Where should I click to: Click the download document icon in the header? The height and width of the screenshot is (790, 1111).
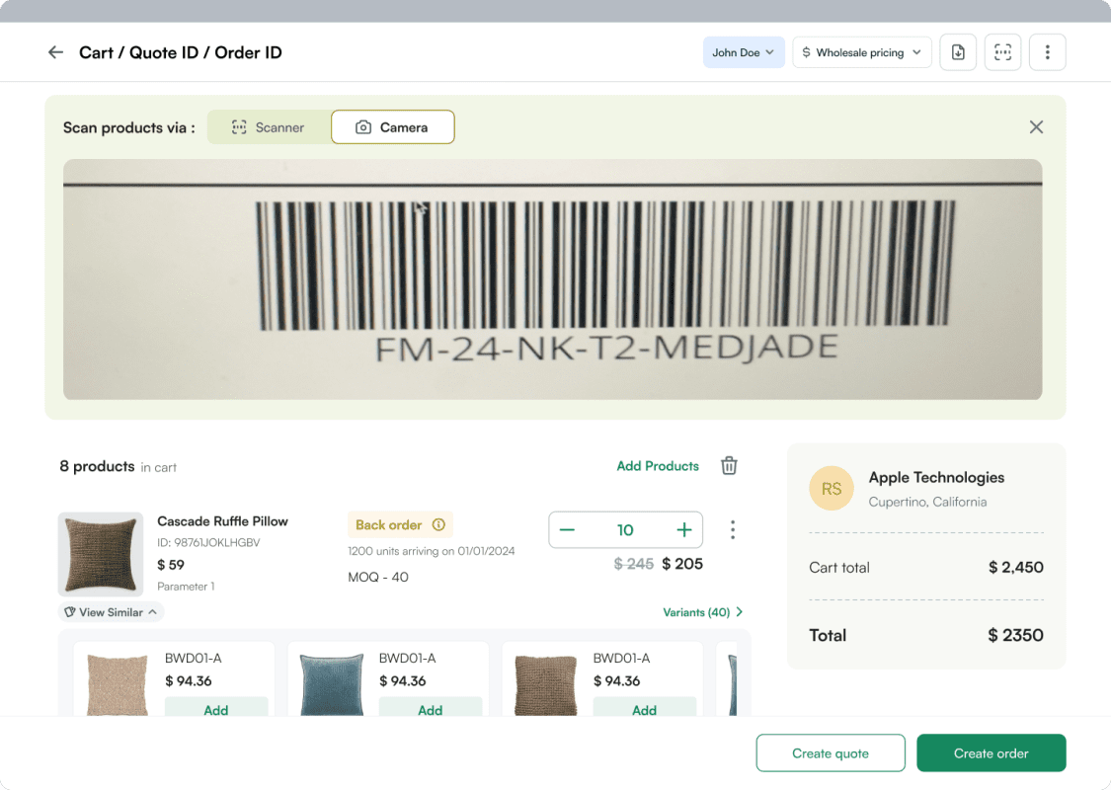coord(958,51)
